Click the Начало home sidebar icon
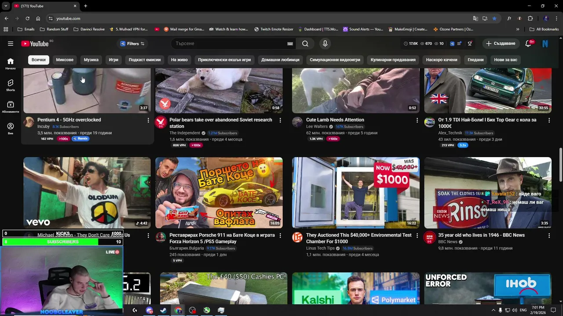This screenshot has height=316, width=563. (x=11, y=64)
